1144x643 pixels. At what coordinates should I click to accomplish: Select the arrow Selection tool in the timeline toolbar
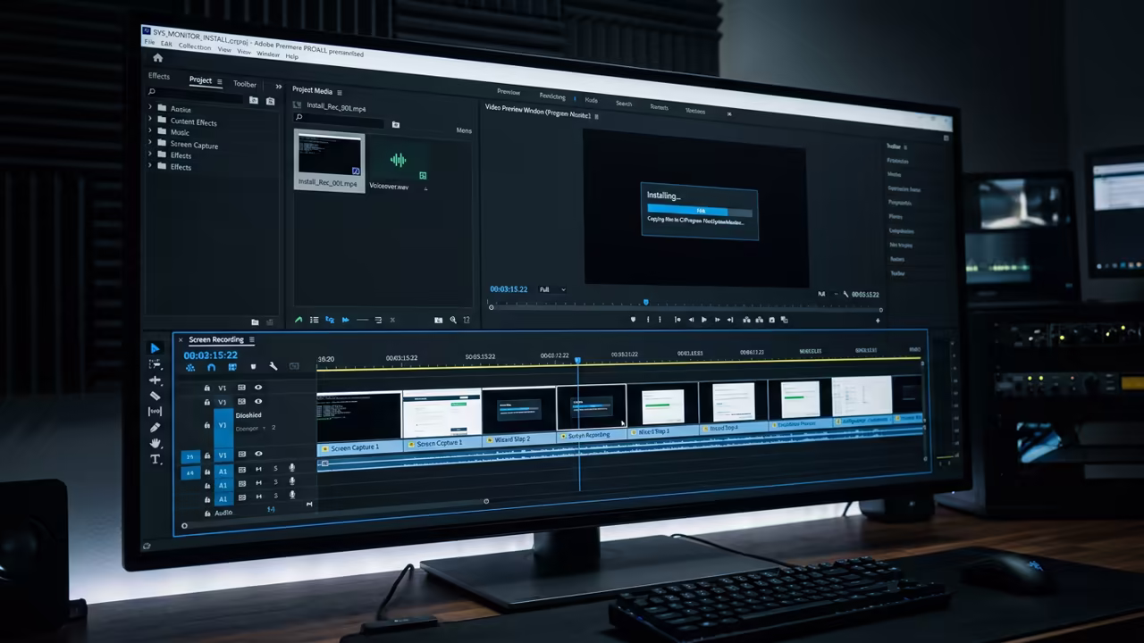click(155, 348)
